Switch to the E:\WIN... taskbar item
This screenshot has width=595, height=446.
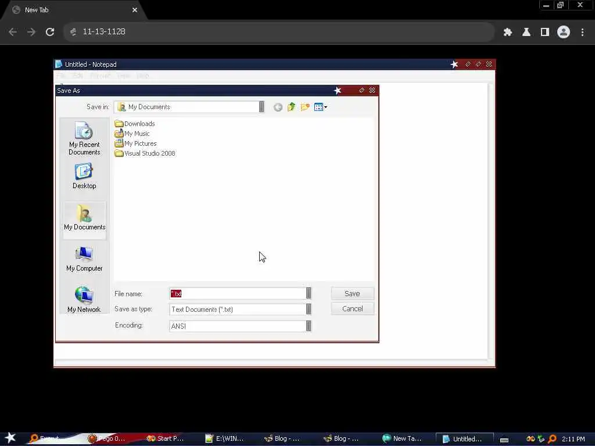point(224,439)
